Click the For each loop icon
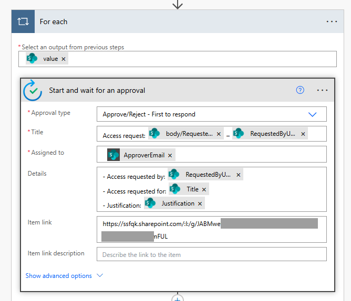The image size is (351, 301). tap(23, 21)
